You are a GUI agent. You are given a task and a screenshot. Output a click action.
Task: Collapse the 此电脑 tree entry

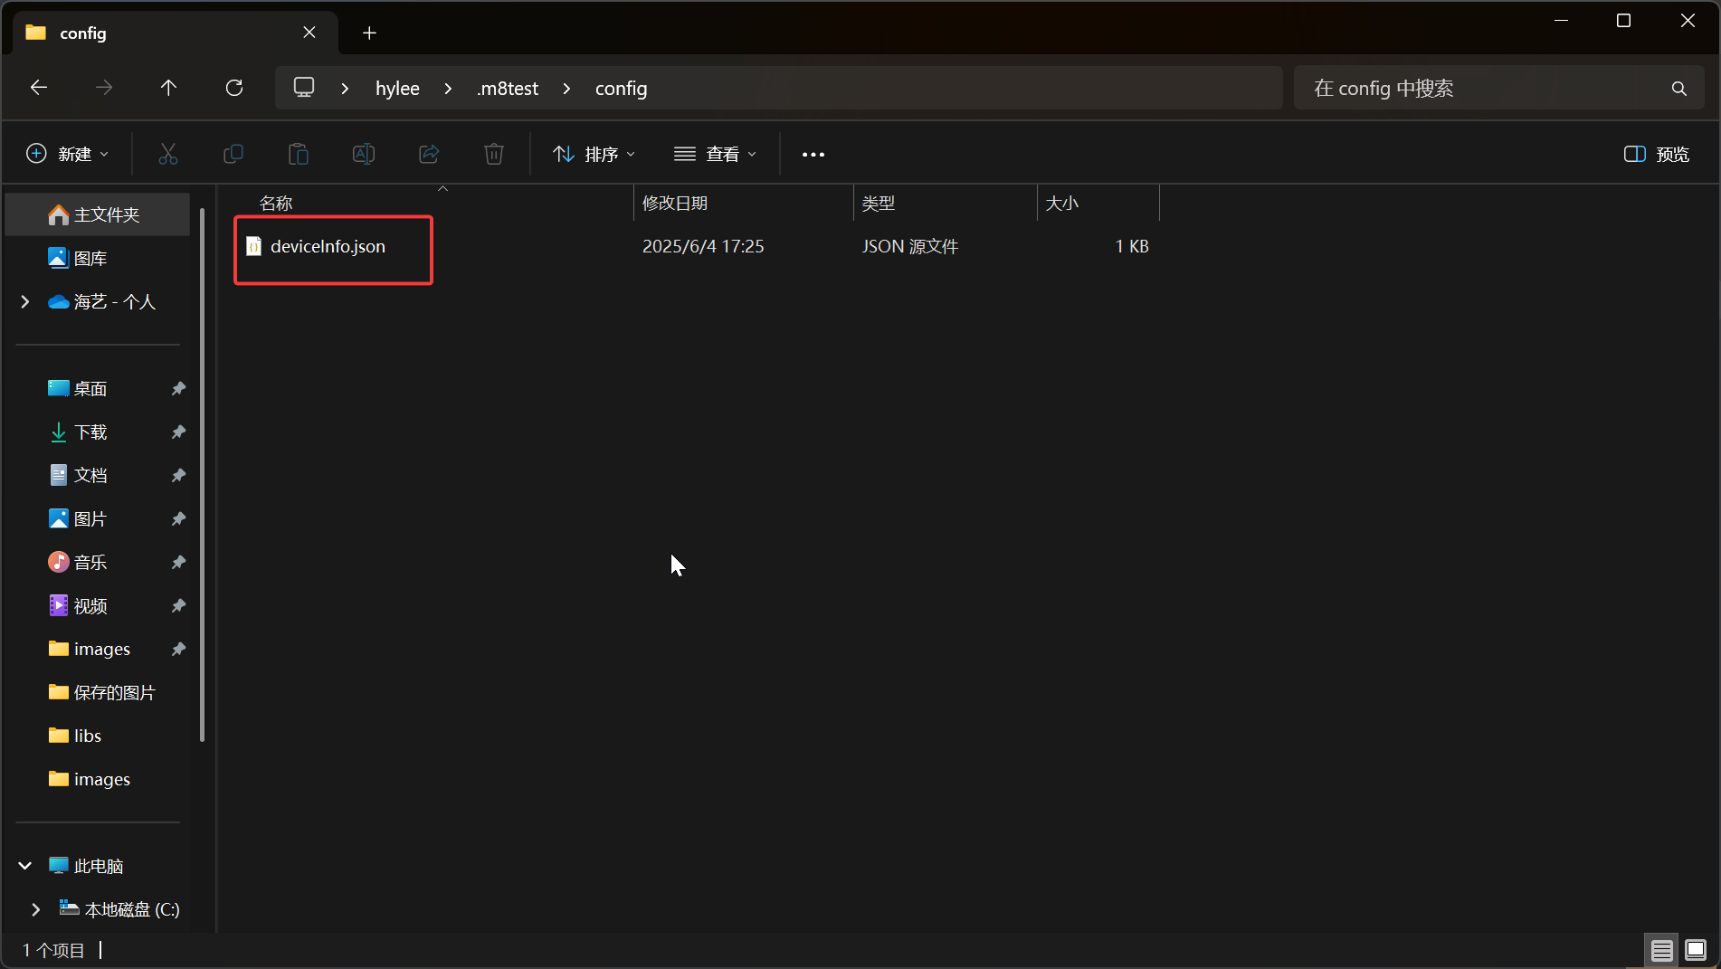pyautogui.click(x=24, y=865)
